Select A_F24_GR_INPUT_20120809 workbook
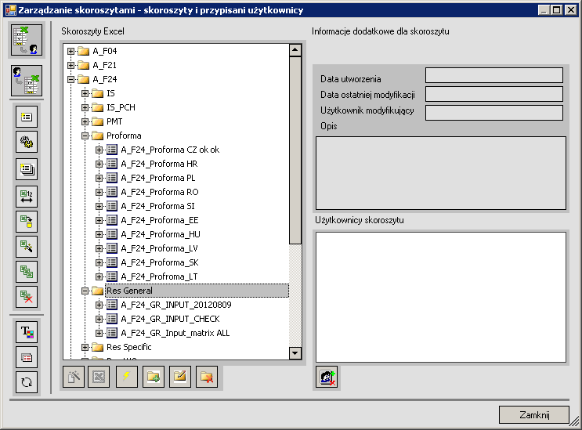Image resolution: width=582 pixels, height=430 pixels. (176, 305)
